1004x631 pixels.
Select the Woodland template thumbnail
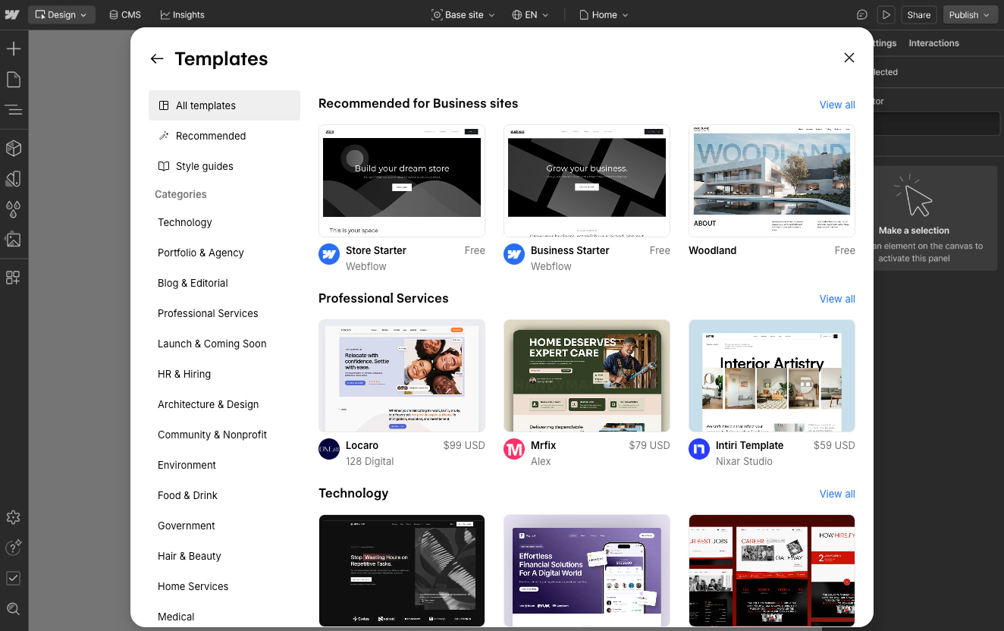pos(771,181)
